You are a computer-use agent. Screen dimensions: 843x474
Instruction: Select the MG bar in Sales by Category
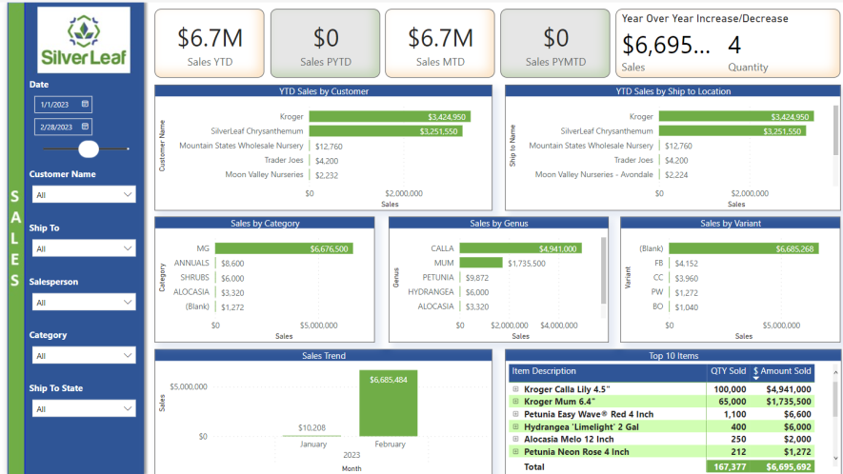[x=284, y=248]
